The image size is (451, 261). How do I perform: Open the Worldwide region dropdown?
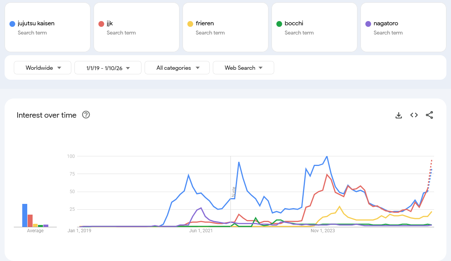coord(43,68)
